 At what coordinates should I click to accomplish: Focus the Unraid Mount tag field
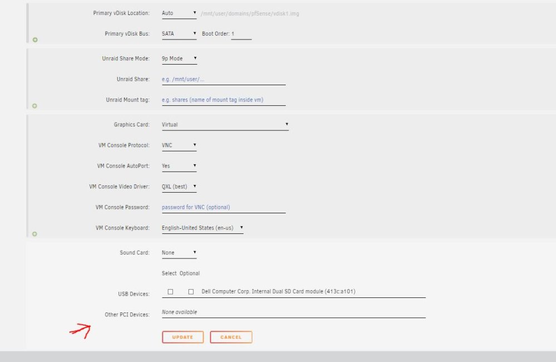tap(224, 100)
